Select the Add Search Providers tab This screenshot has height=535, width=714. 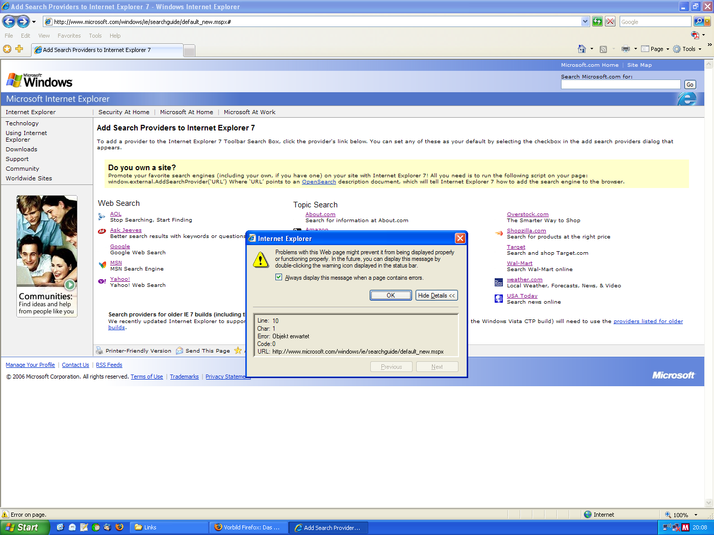pyautogui.click(x=107, y=50)
